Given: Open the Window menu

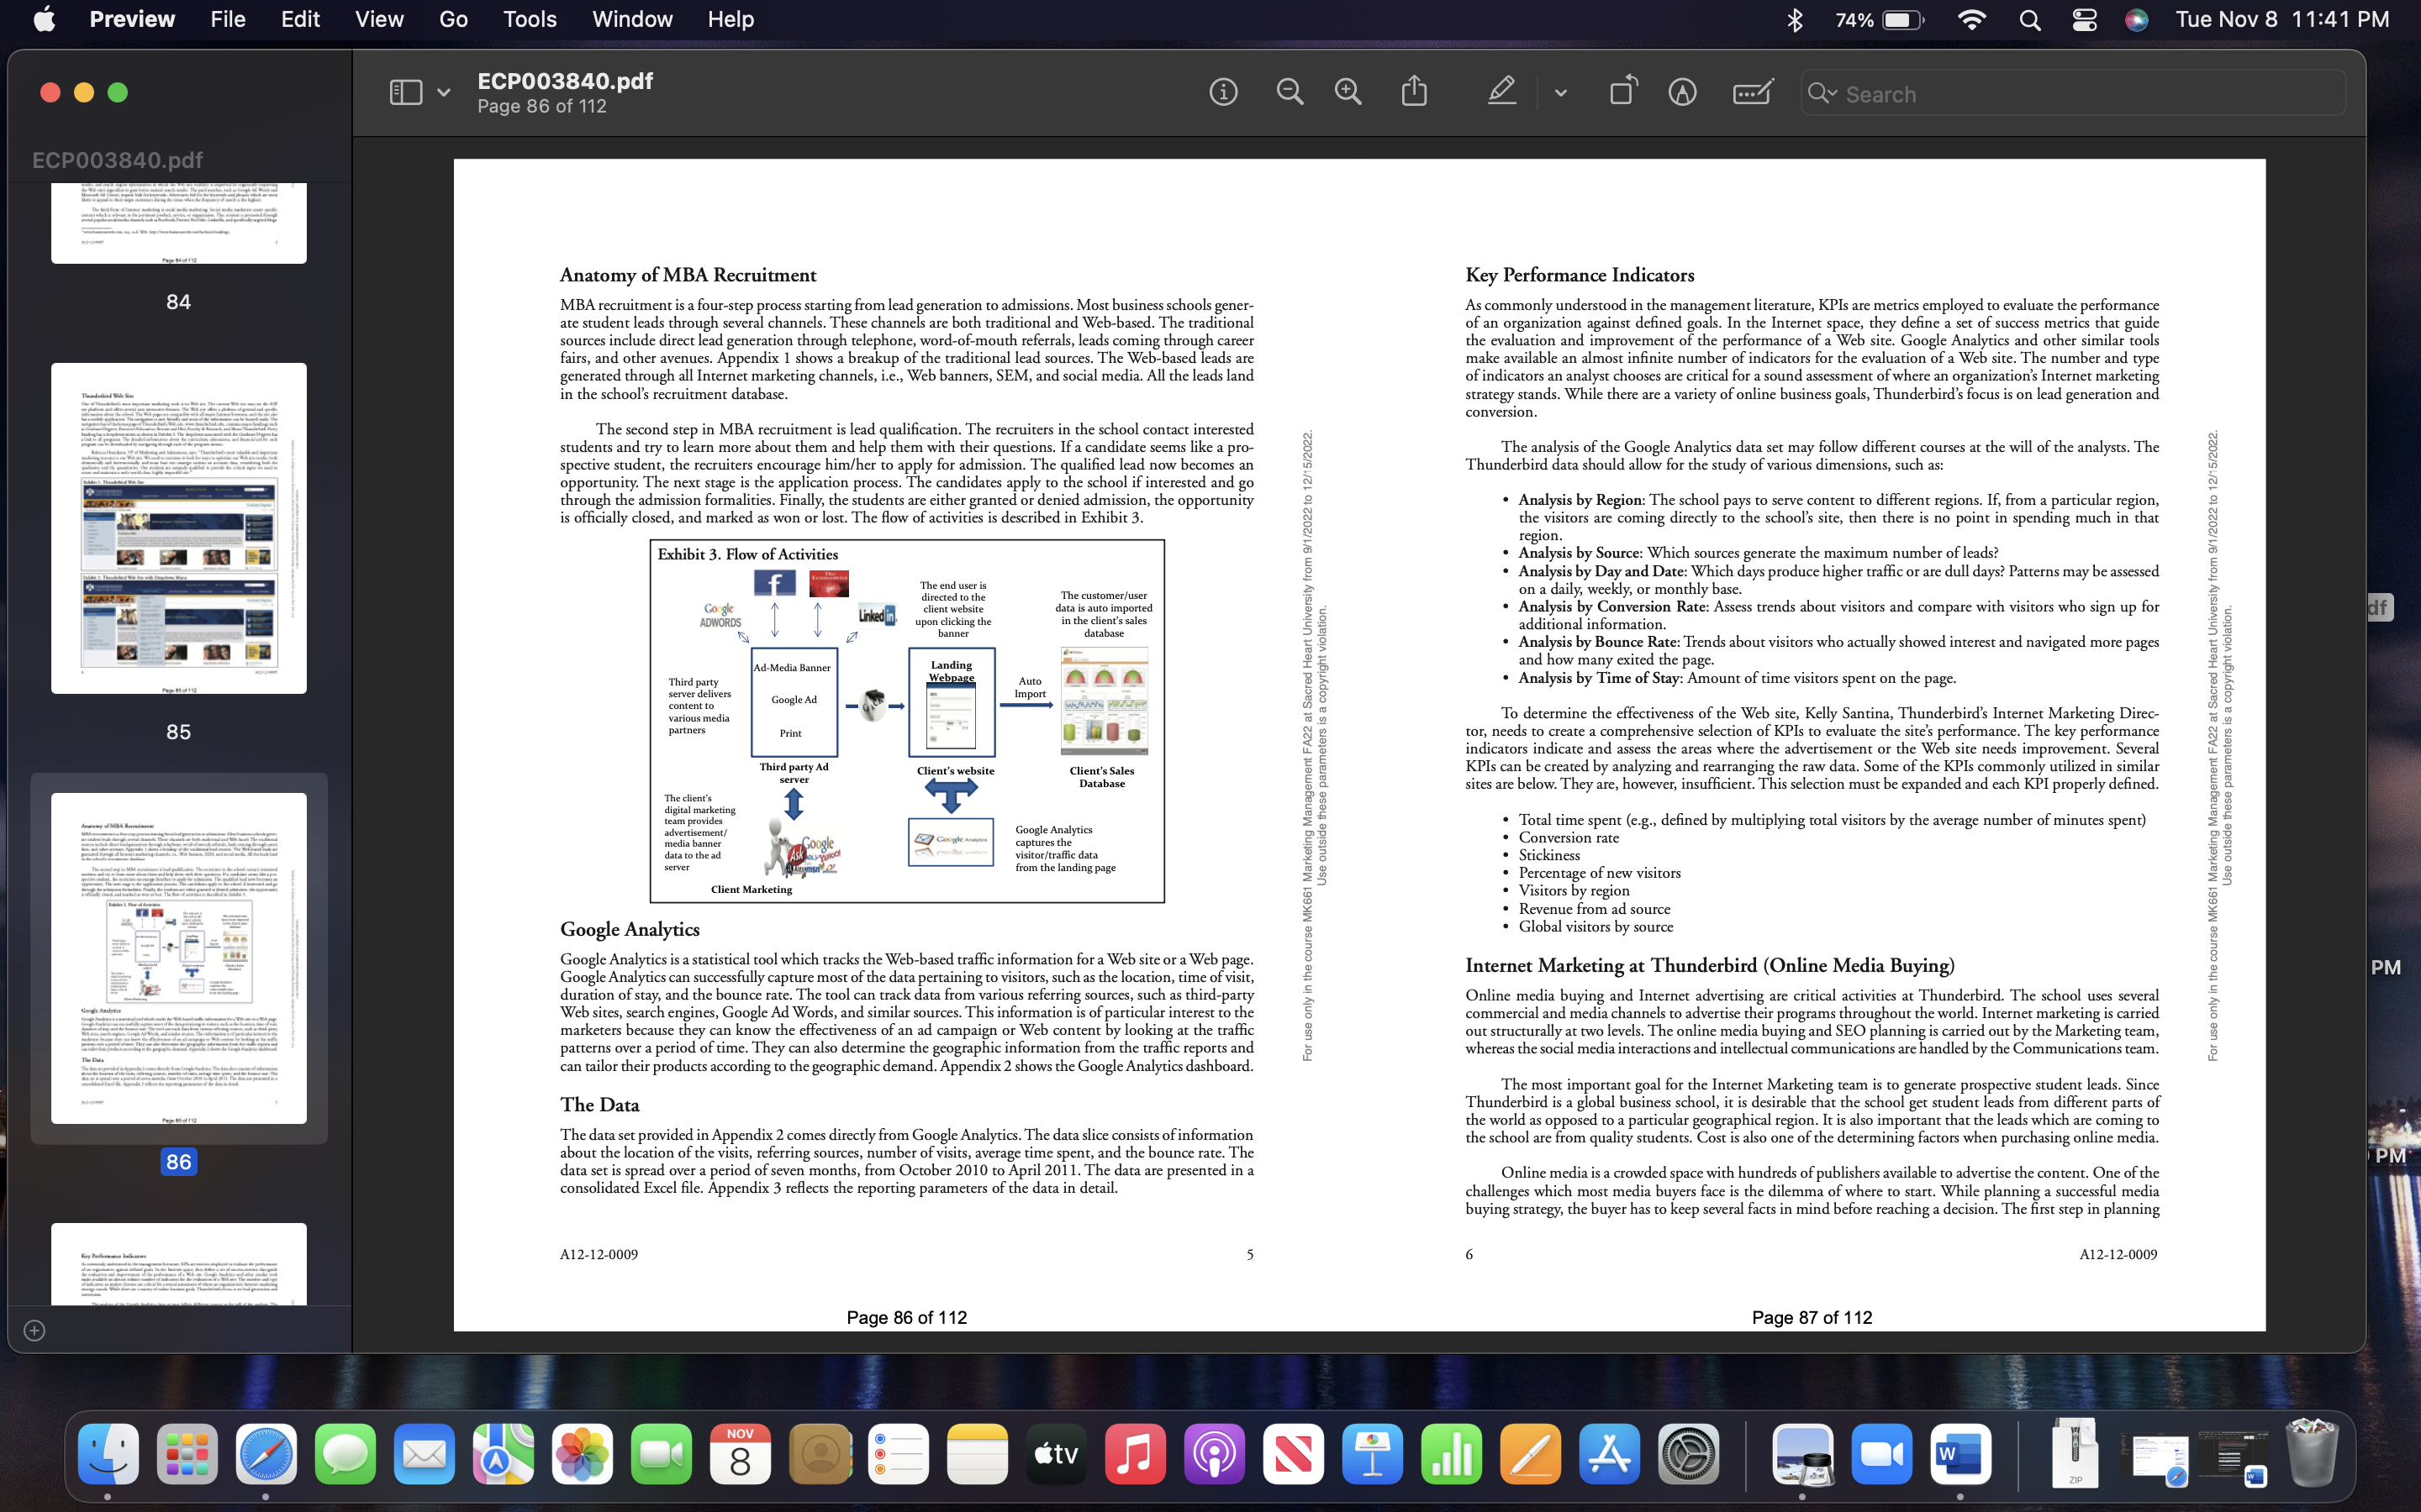Looking at the screenshot, I should coord(632,19).
